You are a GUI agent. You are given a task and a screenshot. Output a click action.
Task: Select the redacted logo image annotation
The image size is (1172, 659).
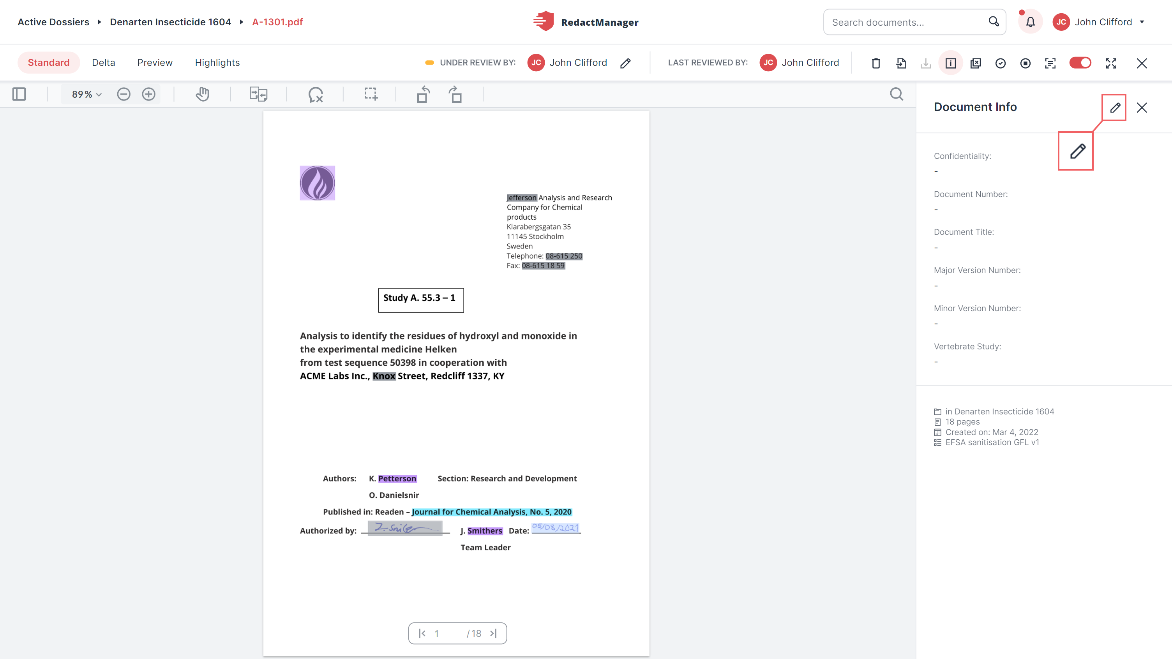[317, 183]
